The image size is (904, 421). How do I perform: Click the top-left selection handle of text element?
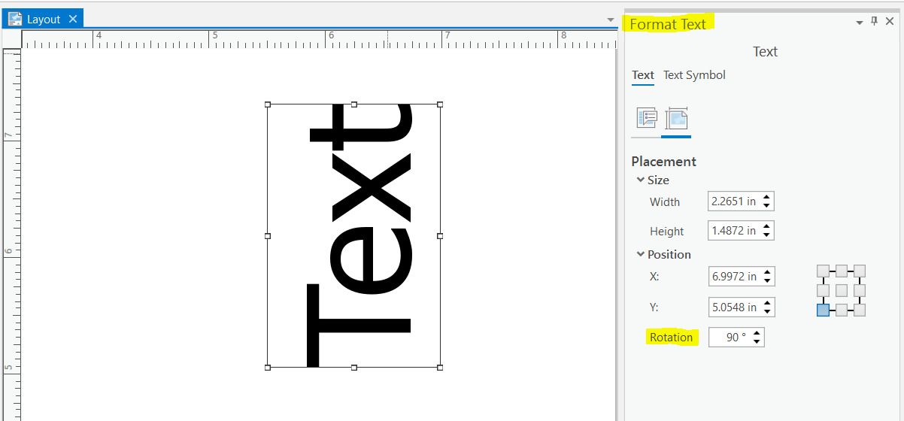coord(268,104)
